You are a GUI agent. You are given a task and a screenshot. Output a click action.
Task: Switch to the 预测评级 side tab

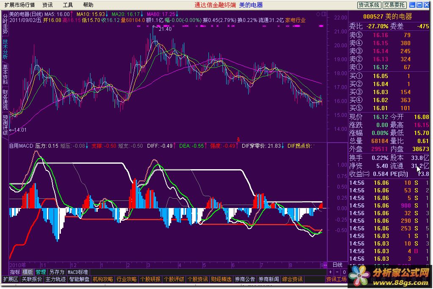point(5,125)
